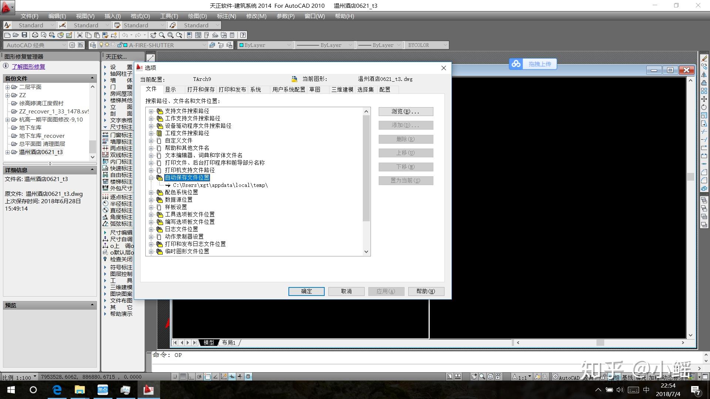Screen dimensions: 710x399
Task: Expand 样板设置 tree node
Action: coord(151,207)
